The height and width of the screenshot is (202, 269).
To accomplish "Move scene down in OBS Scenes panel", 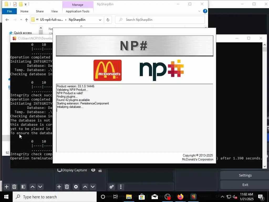I will point(40,187).
